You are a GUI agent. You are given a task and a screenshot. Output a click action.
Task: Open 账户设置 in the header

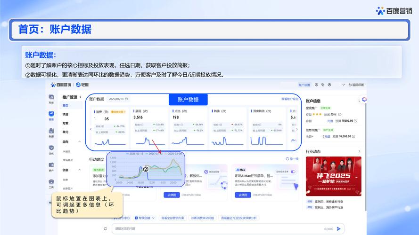coord(304,85)
